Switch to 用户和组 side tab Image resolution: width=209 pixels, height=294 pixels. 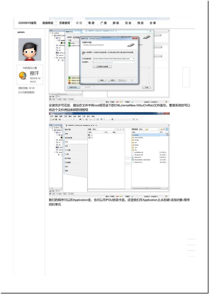tap(75, 158)
